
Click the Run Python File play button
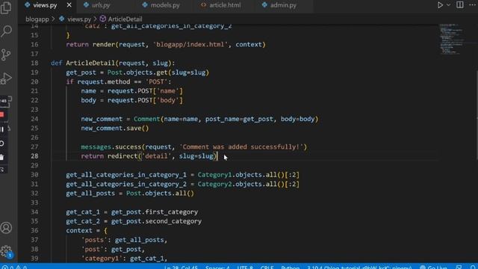coord(440,5)
